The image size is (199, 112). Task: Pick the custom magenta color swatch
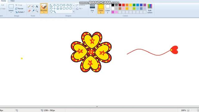(113, 12)
